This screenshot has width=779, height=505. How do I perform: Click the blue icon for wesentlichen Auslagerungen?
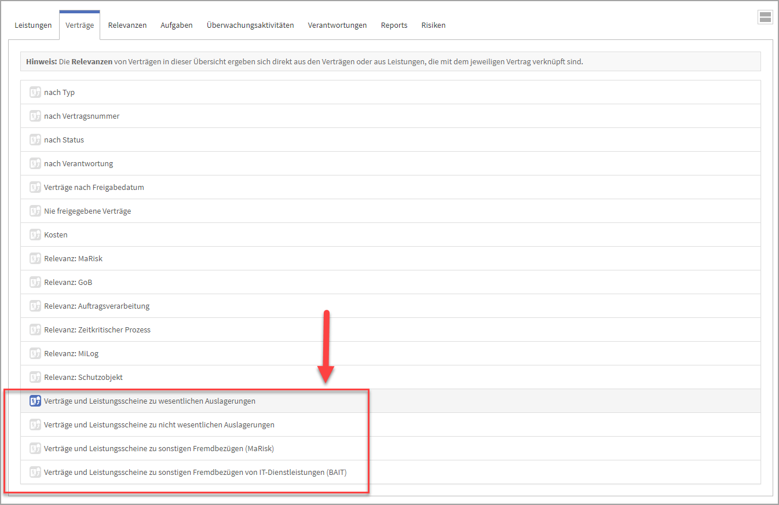pos(35,401)
